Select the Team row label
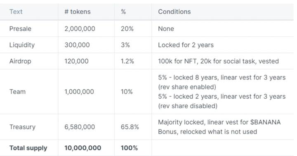Screen dimensions: 297x156 [17, 92]
